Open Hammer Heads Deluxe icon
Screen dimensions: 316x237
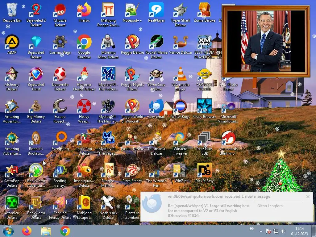(x=84, y=79)
